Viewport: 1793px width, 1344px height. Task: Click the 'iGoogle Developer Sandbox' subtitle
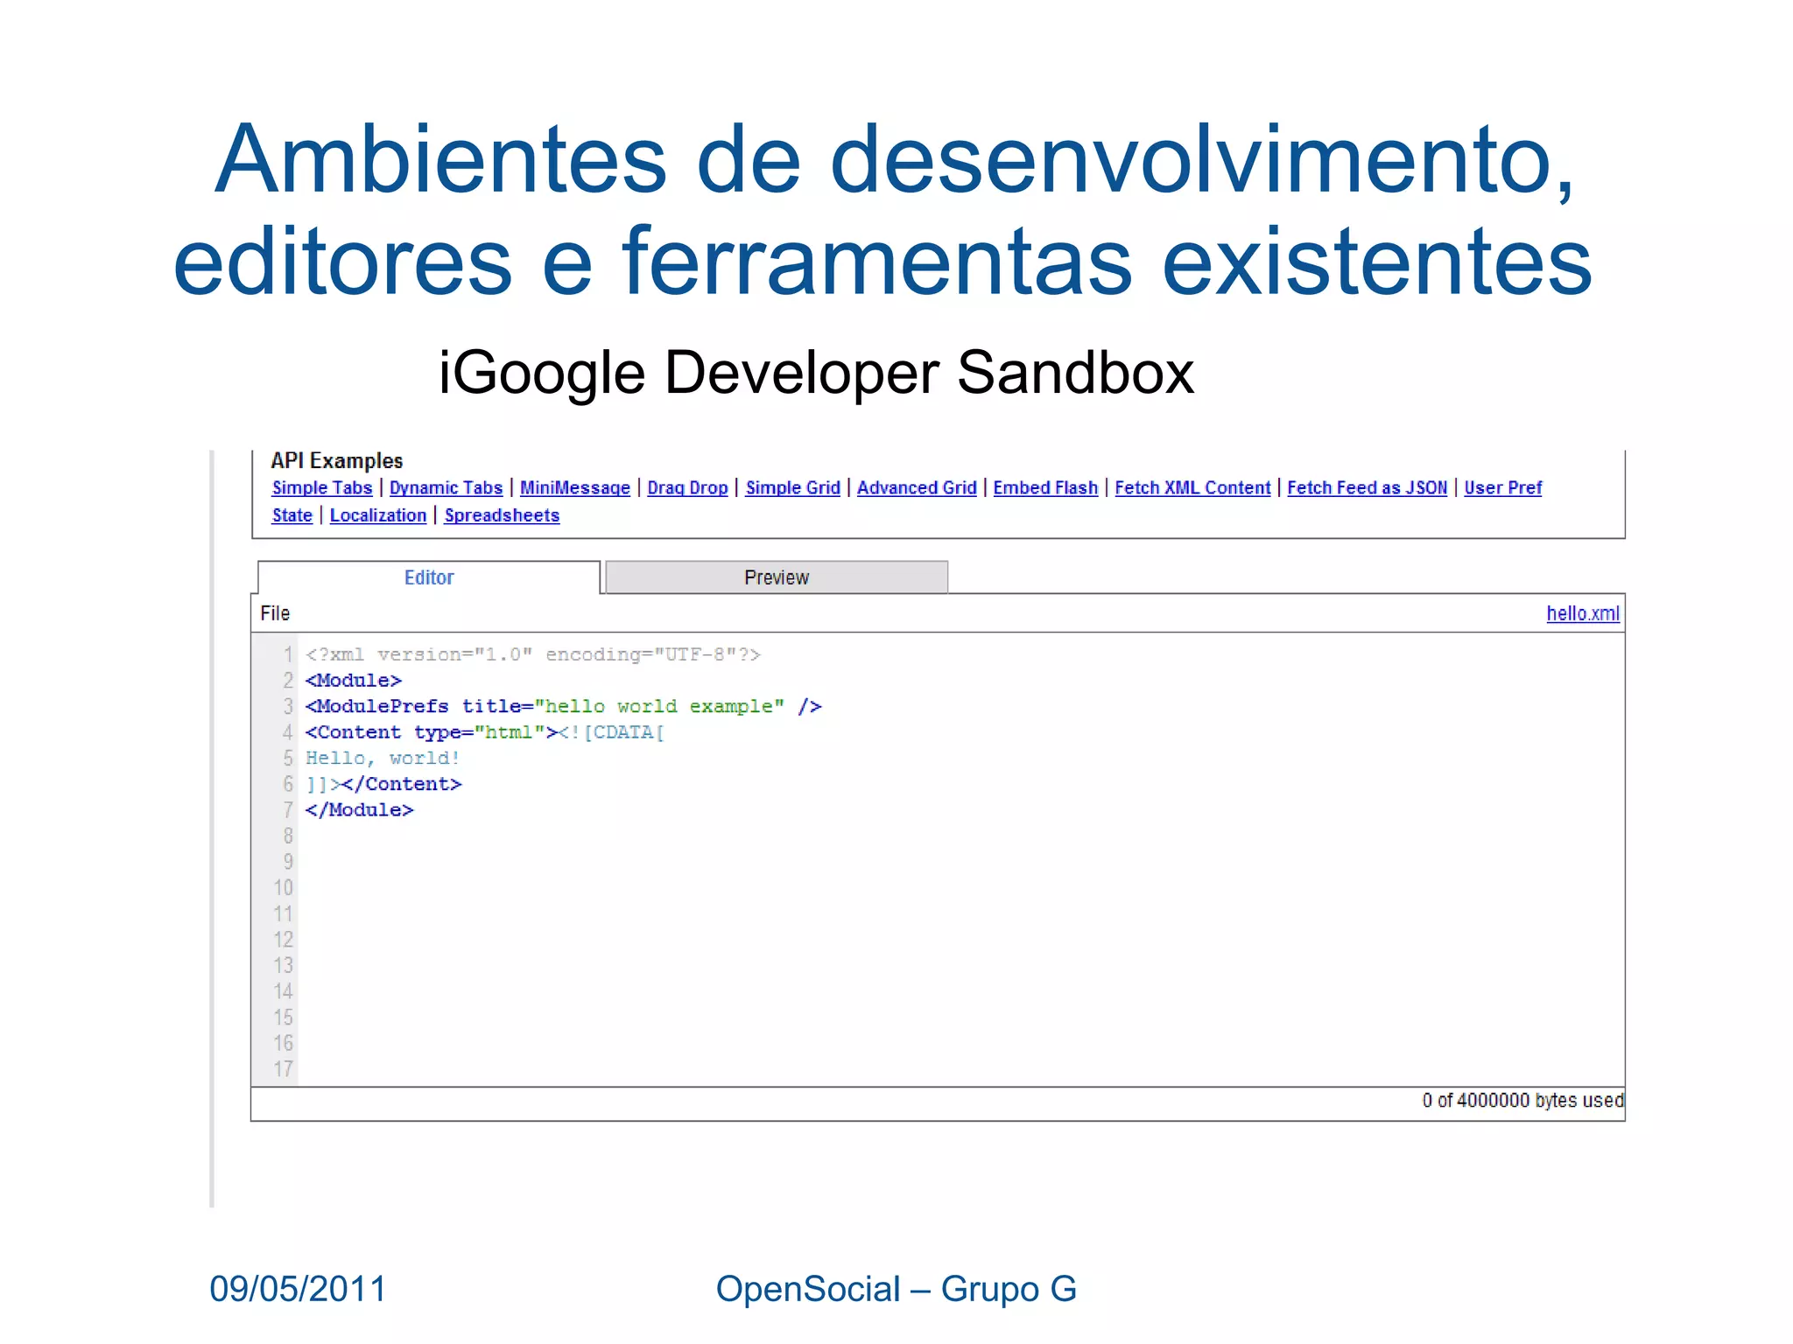coord(816,373)
